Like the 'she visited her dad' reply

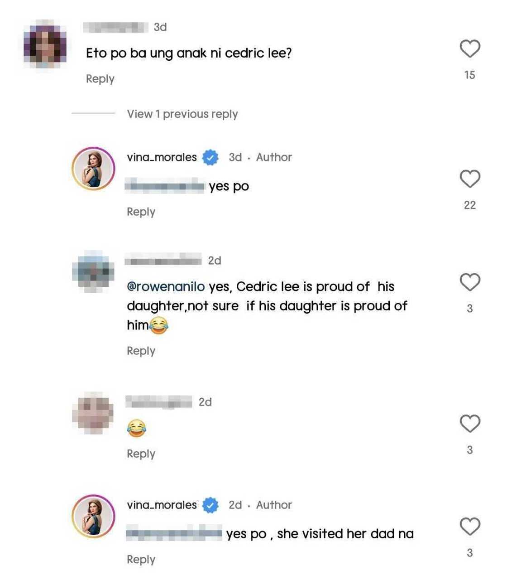(x=469, y=527)
